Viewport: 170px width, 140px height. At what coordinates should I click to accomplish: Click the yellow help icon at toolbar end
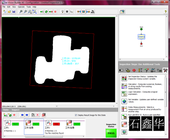(166, 11)
